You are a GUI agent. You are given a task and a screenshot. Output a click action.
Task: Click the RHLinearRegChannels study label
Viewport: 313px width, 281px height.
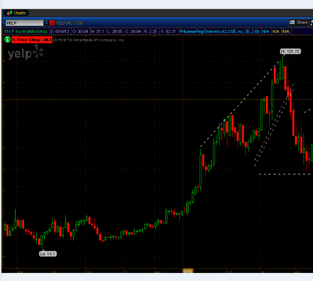(219, 31)
